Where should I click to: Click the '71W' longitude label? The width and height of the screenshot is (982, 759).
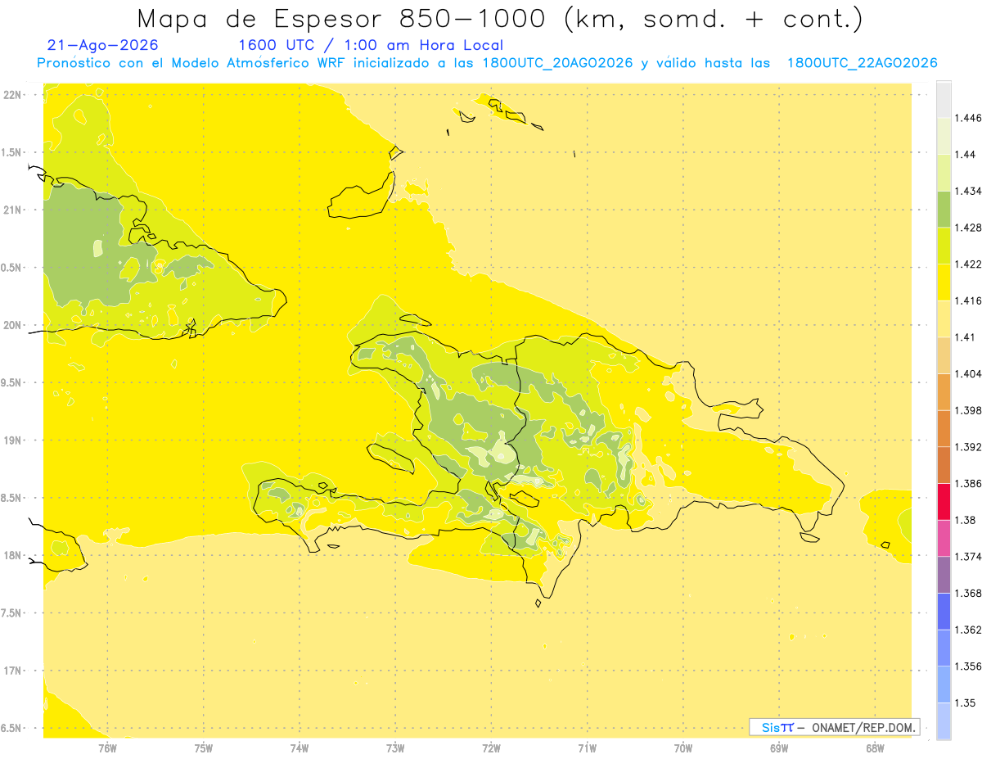(x=587, y=748)
